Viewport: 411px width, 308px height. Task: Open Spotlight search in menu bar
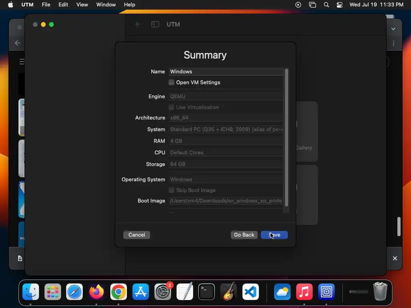[326, 5]
